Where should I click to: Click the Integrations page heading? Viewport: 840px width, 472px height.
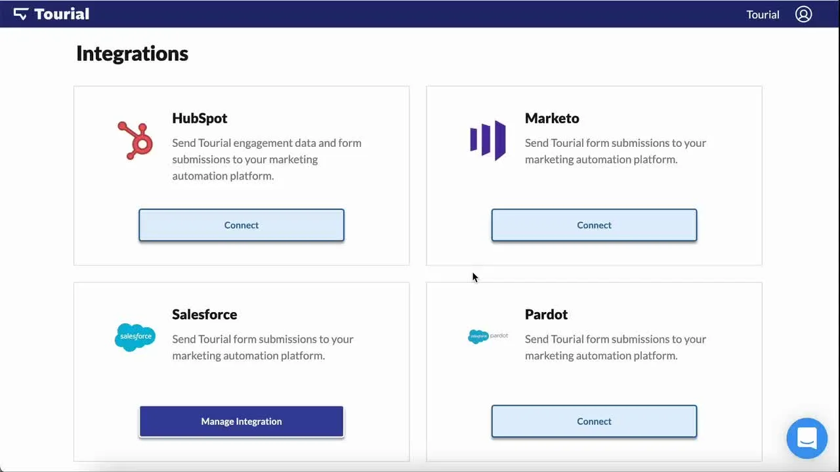[x=132, y=53]
